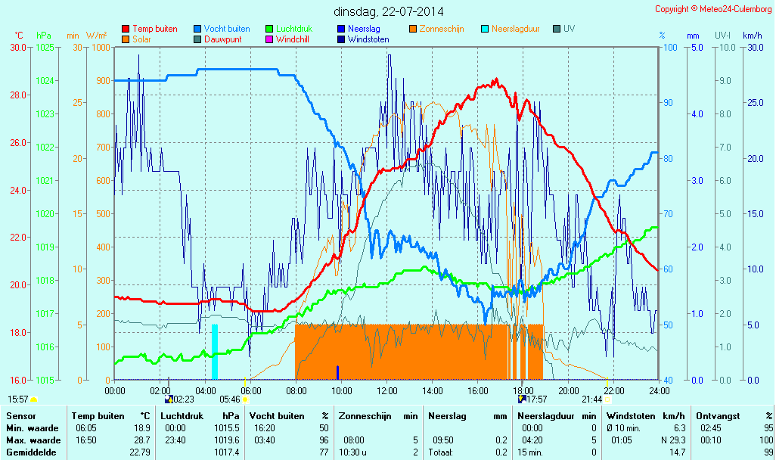Click the sunset icon next to 21:44
This screenshot has width=776, height=460.
(607, 399)
